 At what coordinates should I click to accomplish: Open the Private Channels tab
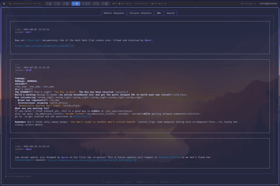pos(140,13)
